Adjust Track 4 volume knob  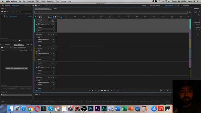39,66
